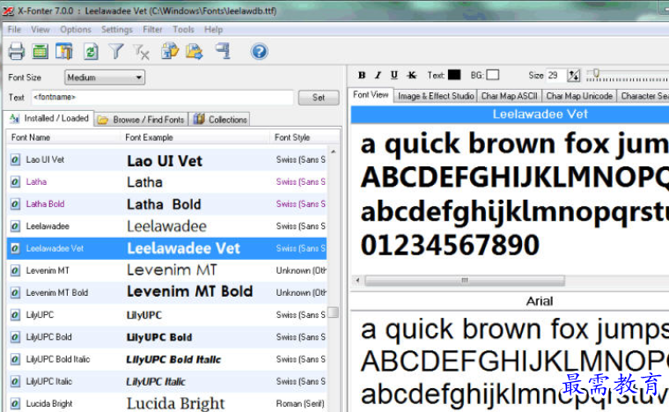Image resolution: width=669 pixels, height=412 pixels.
Task: Switch to Browse / Find Fonts tab
Action: pos(142,120)
